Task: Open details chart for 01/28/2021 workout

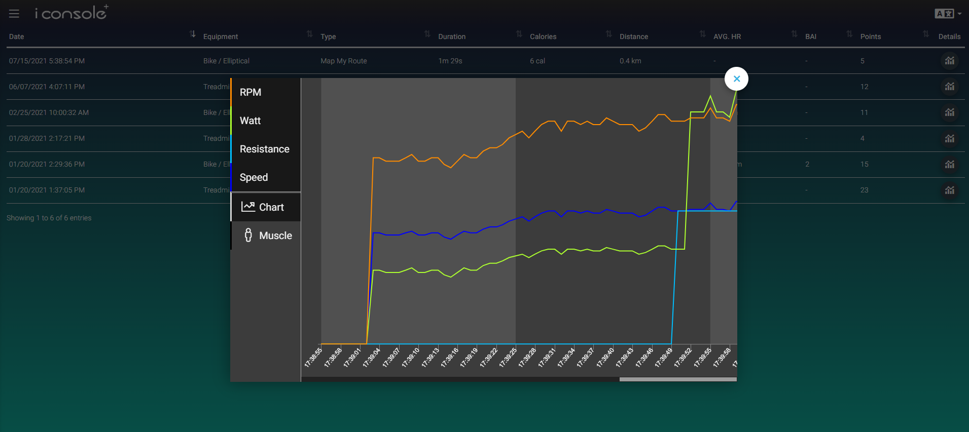Action: click(x=949, y=138)
